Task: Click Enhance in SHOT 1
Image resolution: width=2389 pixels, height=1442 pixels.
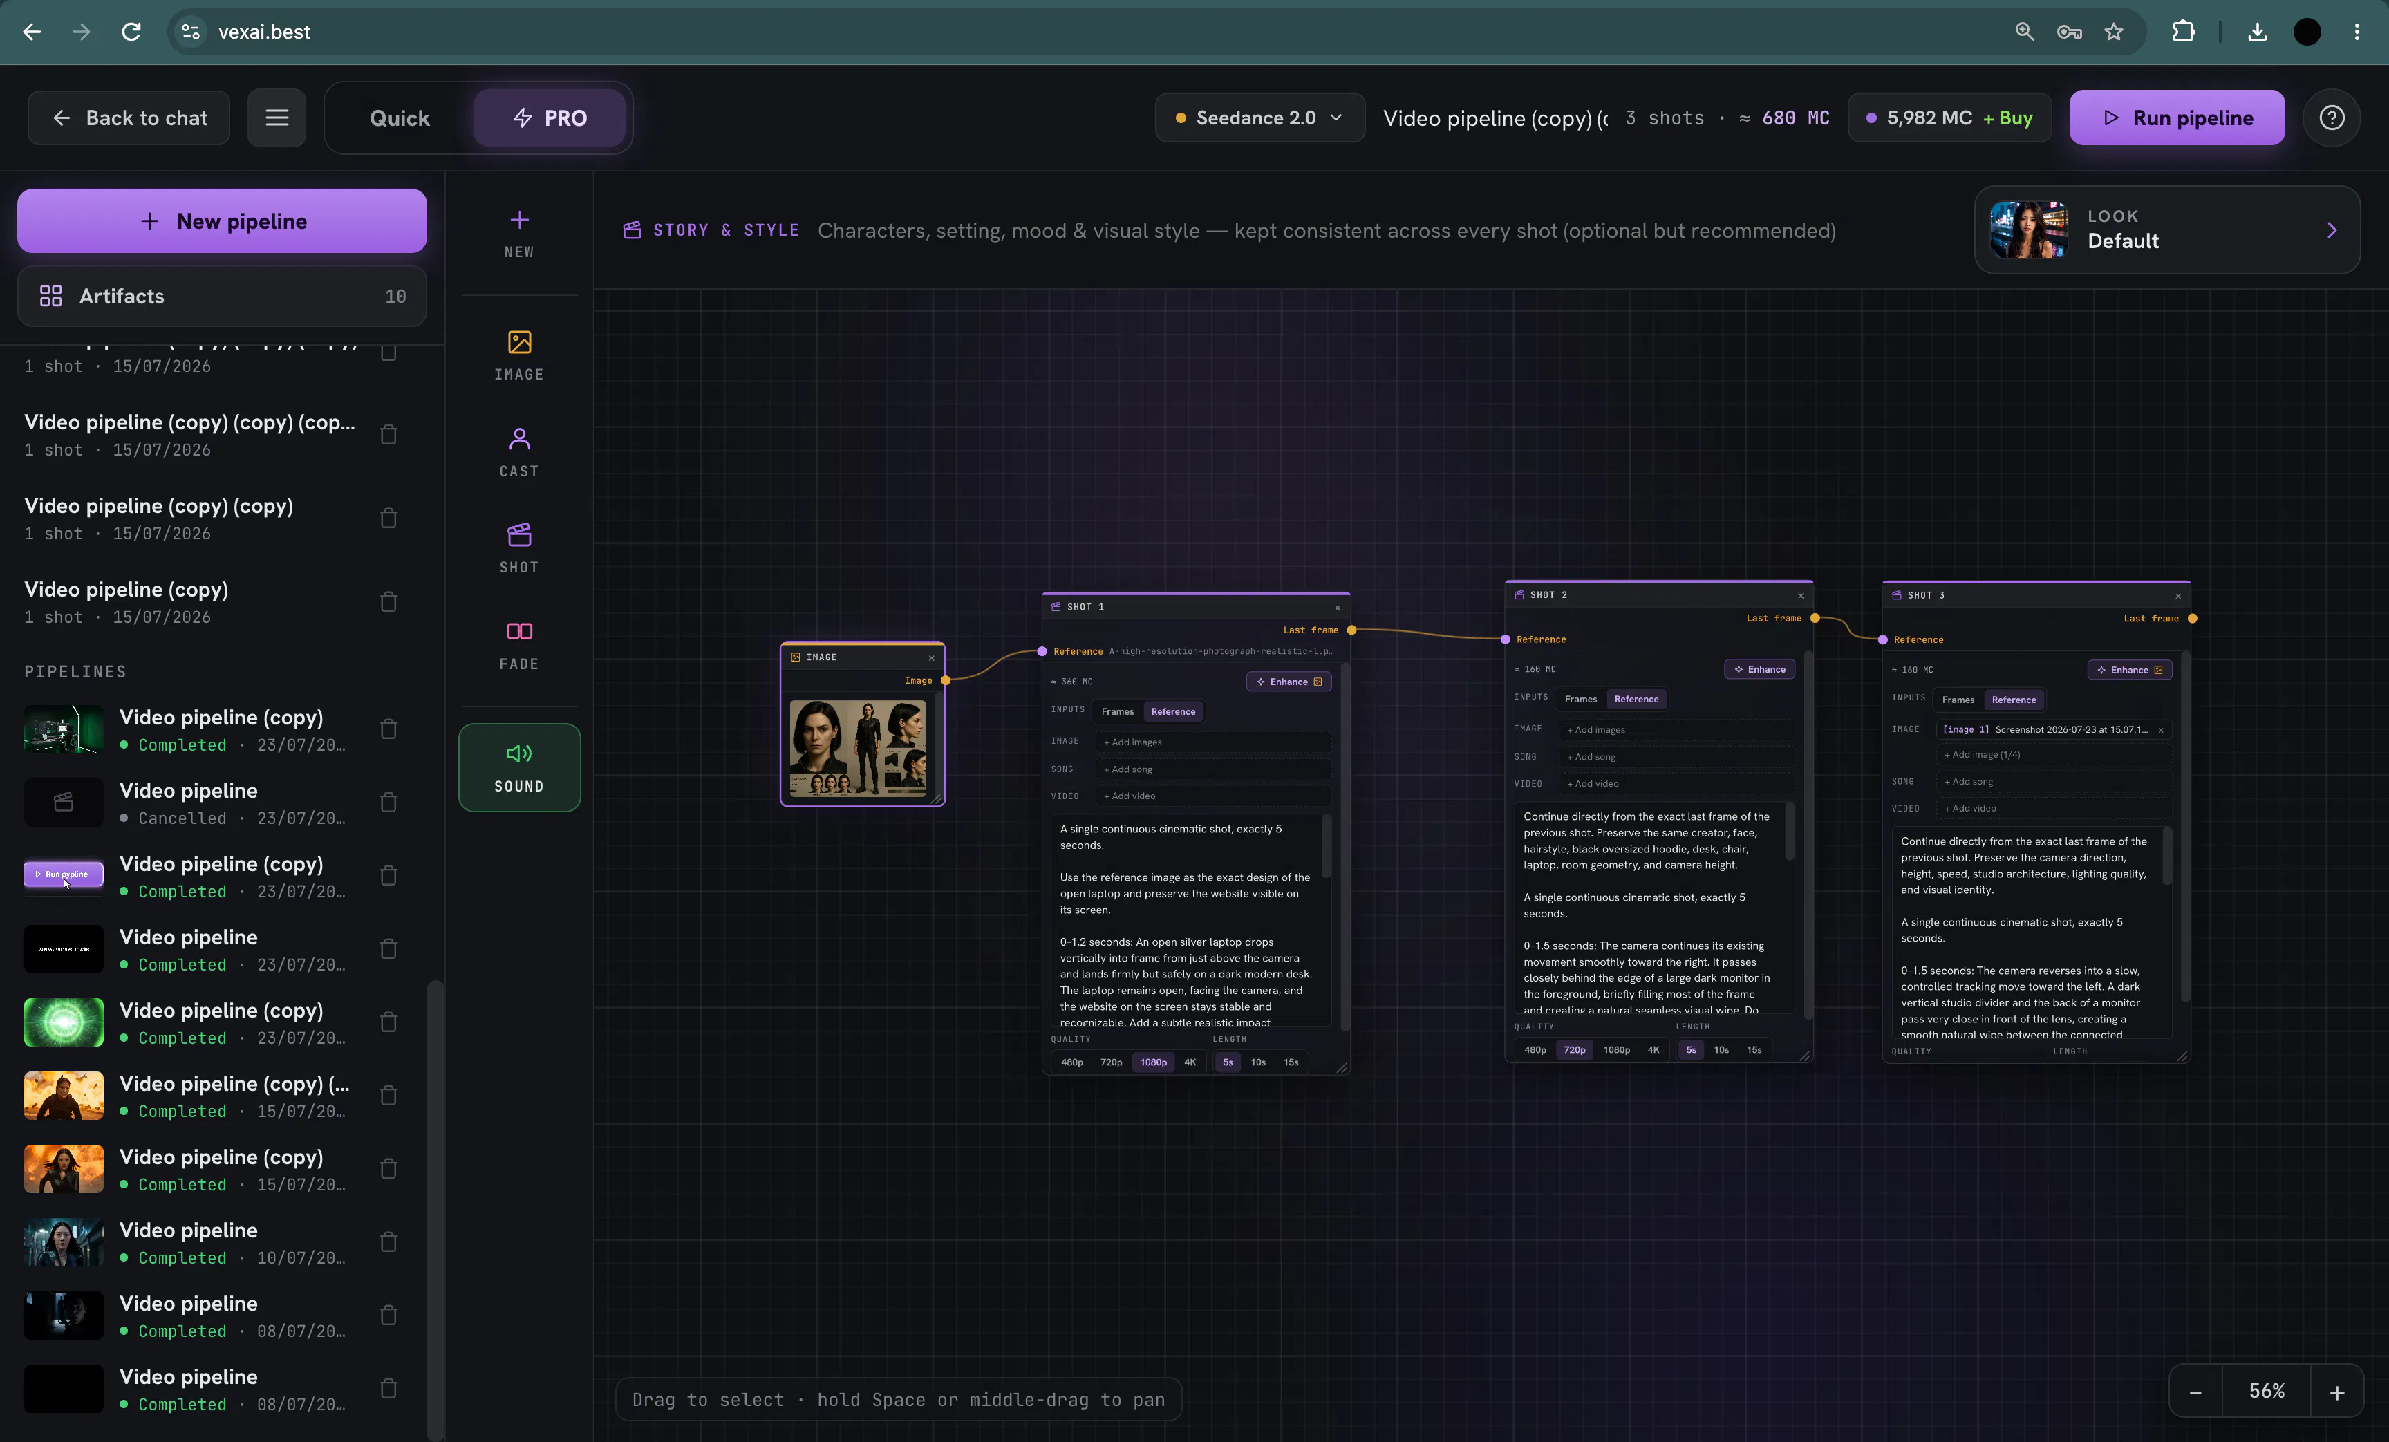Action: [1289, 682]
